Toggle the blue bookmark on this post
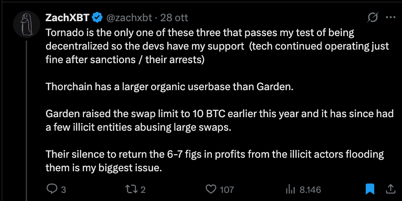 370,189
